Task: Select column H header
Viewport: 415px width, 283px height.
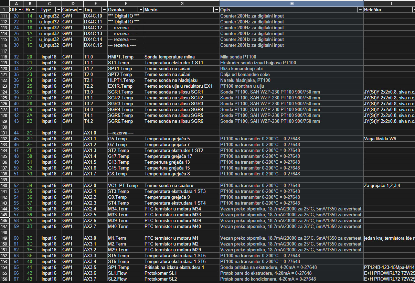Action: [291, 3]
